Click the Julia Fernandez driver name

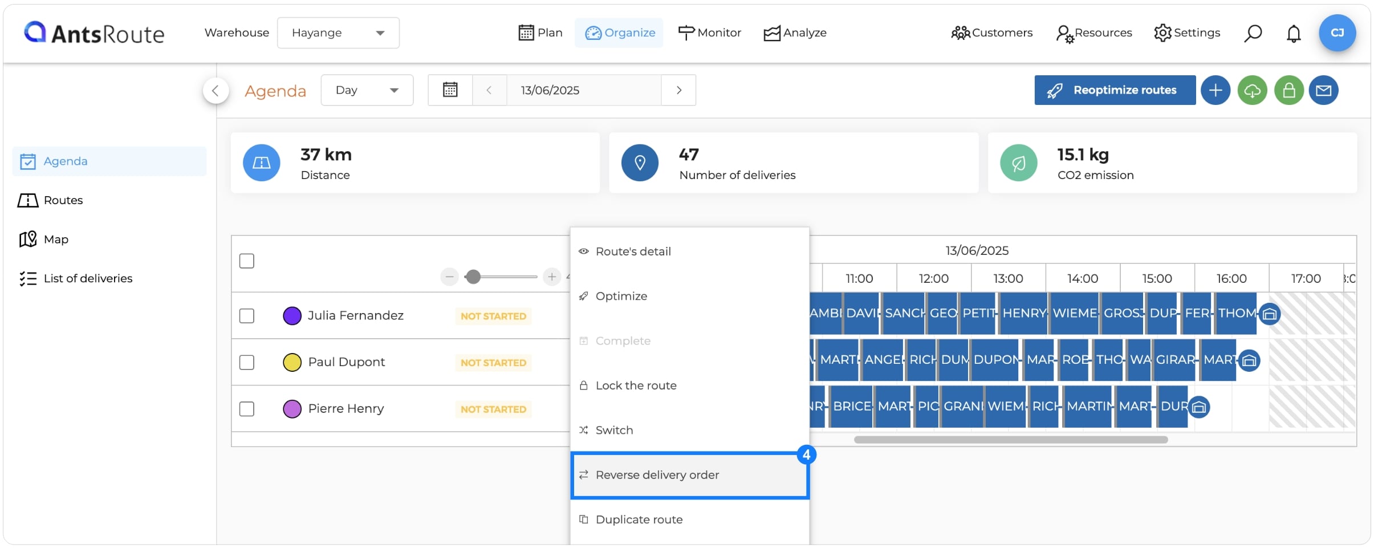point(356,315)
